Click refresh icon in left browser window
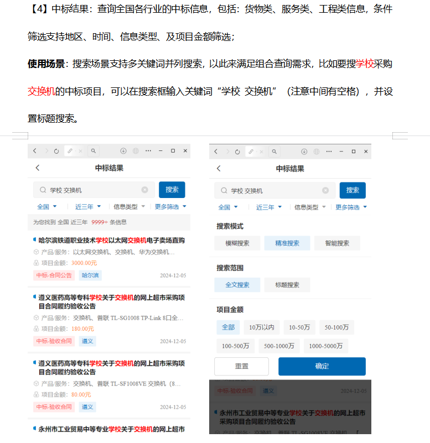430x443 pixels. [x=56, y=151]
